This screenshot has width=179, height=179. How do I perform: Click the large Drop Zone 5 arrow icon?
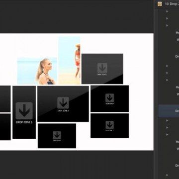pyautogui.click(x=24, y=111)
